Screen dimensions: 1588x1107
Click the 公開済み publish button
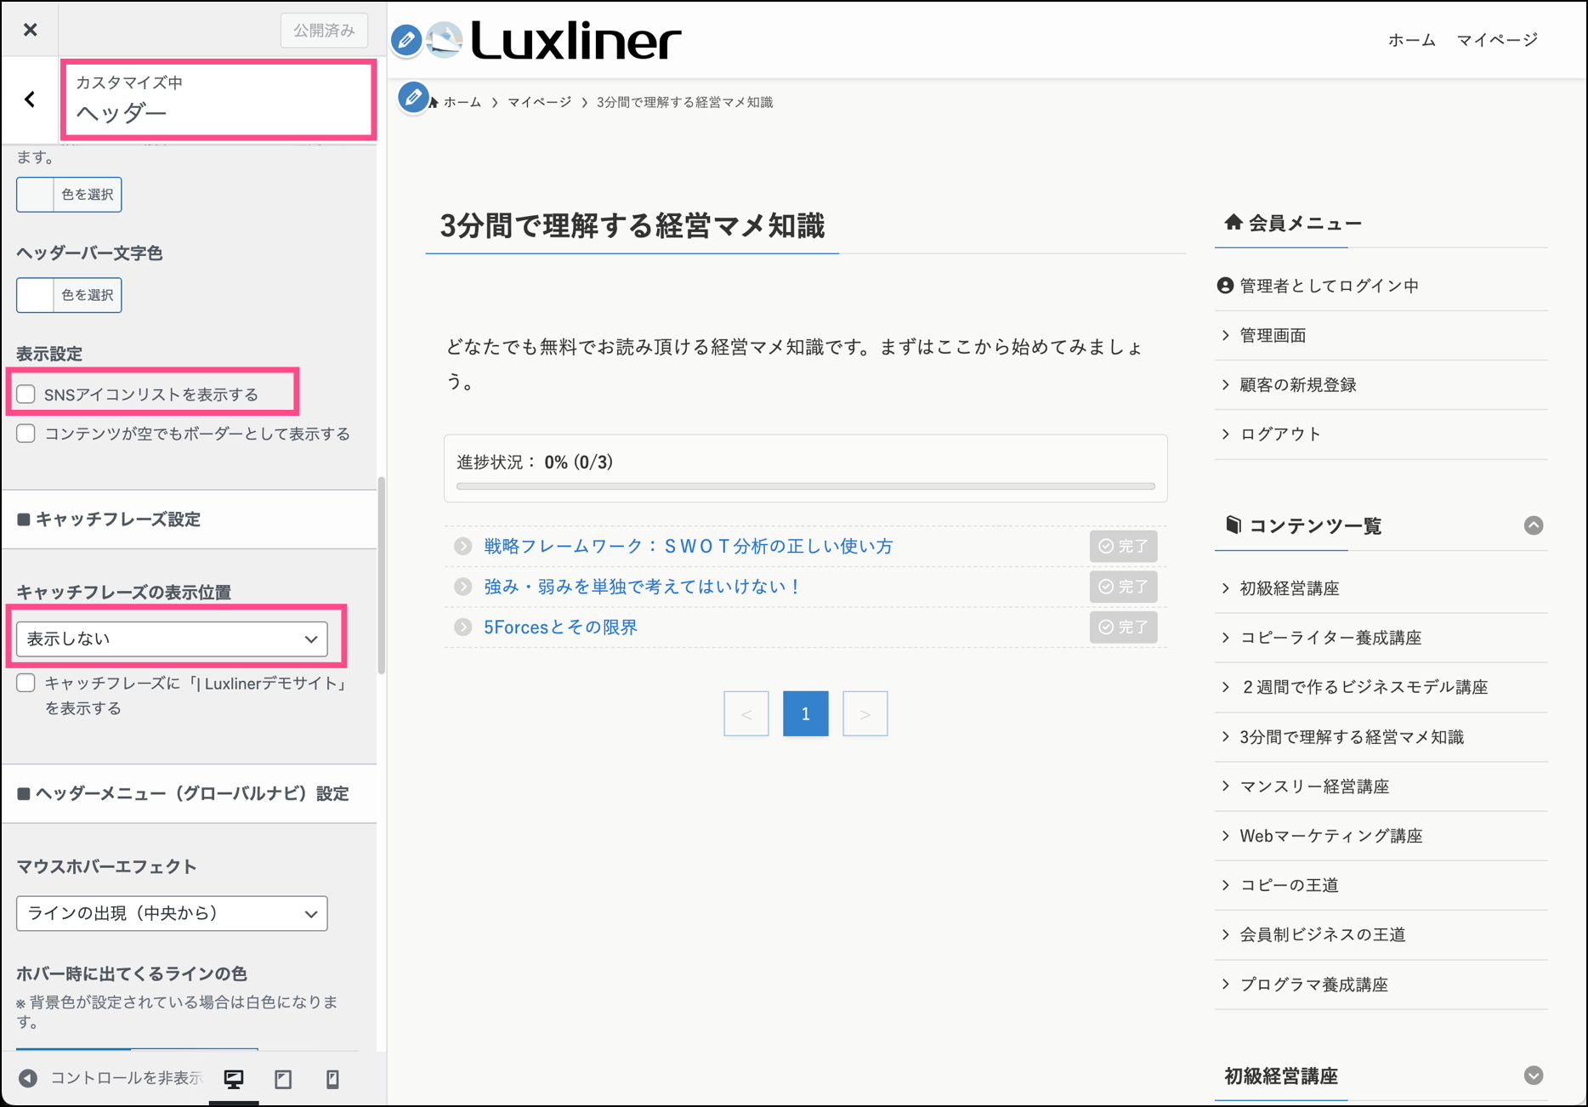[x=324, y=31]
